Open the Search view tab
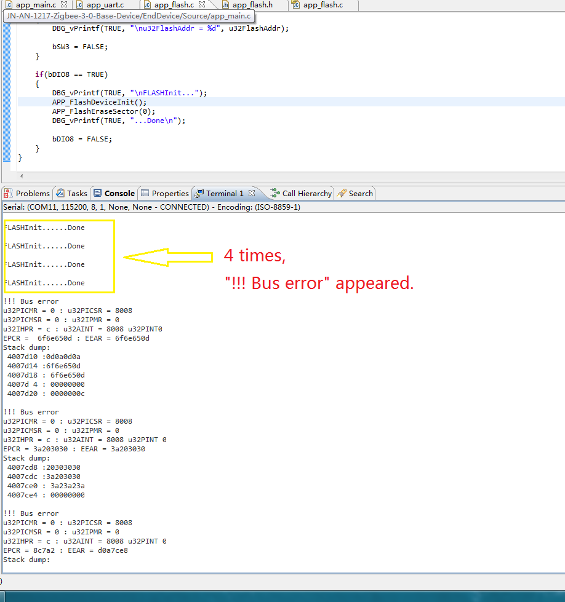This screenshot has height=602, width=565. (355, 193)
